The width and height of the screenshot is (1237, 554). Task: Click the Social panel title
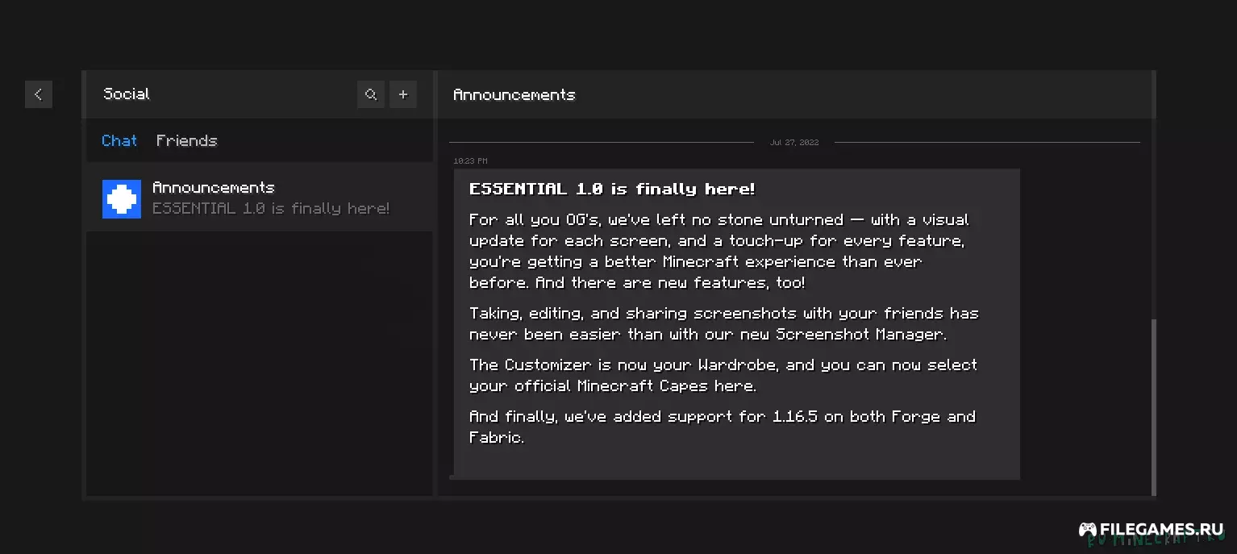click(x=127, y=94)
